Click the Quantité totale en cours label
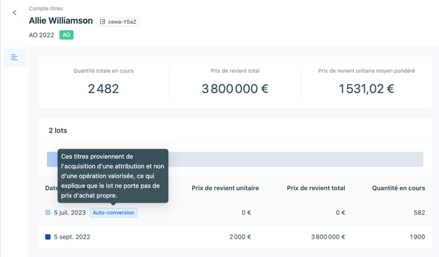 104,71
